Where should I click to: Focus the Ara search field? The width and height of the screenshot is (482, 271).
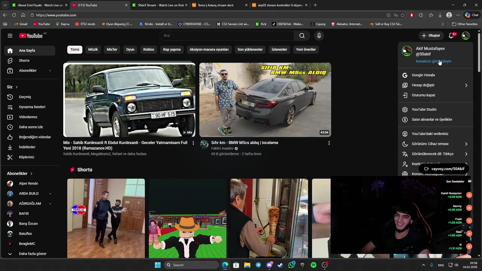coord(227,35)
